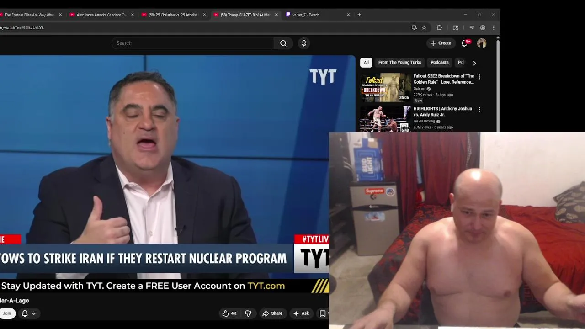Image resolution: width=585 pixels, height=329 pixels.
Task: Close the '25 Christian vs. 25 Atheist' tab
Action: point(204,15)
